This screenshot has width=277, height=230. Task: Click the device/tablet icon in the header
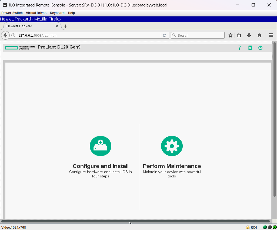(x=250, y=48)
